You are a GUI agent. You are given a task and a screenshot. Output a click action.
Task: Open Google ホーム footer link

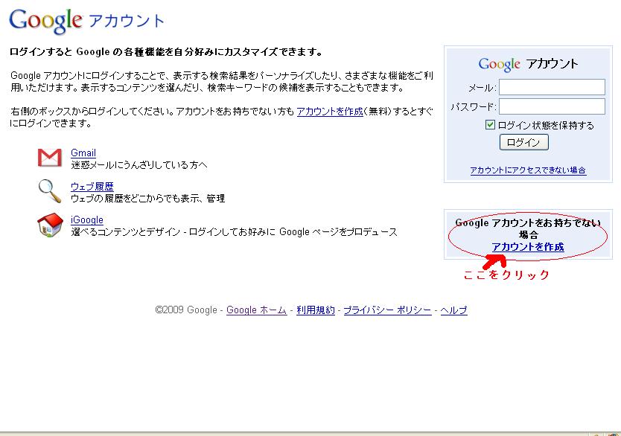click(x=256, y=310)
